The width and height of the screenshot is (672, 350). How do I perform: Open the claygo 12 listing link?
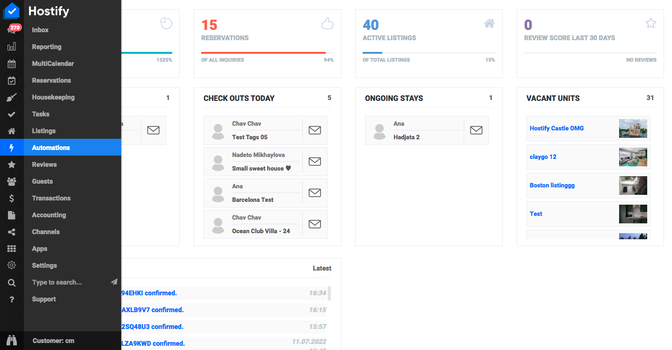point(543,157)
